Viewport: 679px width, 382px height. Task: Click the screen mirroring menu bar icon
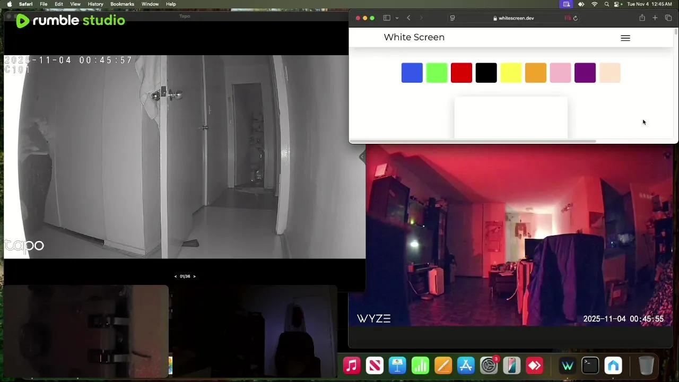[x=567, y=4]
